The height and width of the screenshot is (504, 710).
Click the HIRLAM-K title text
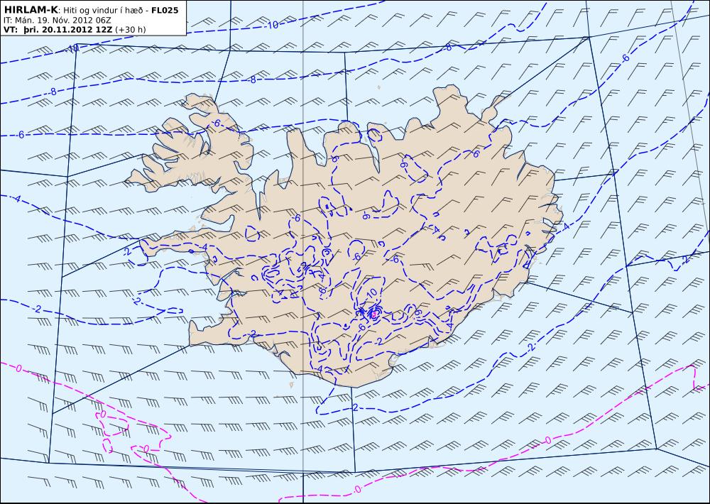[x=31, y=10]
